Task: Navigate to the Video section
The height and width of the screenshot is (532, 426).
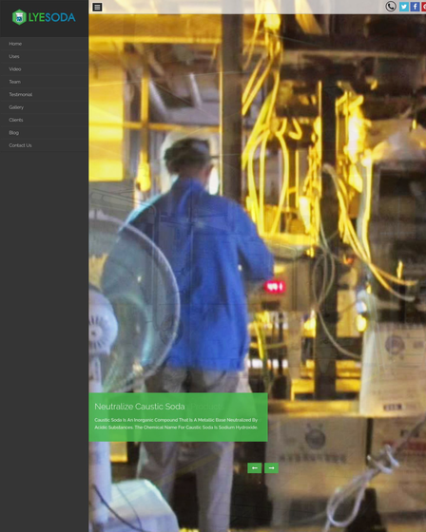Action: 44,69
